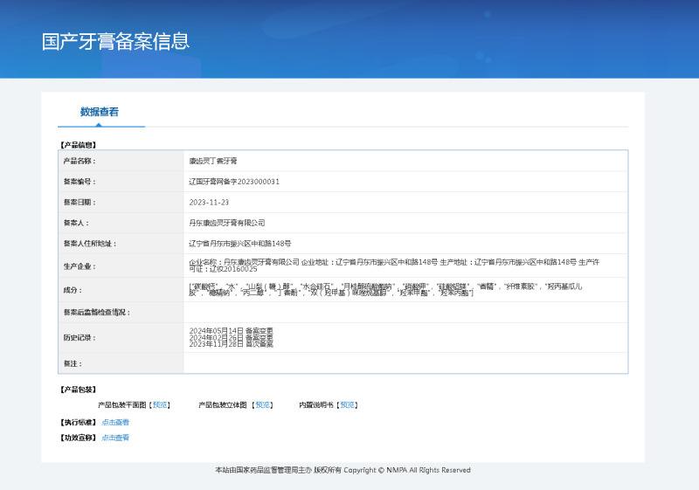Image resolution: width=699 pixels, height=490 pixels.
Task: Open 预览 link for 产品包装立体图
Action: [263, 405]
